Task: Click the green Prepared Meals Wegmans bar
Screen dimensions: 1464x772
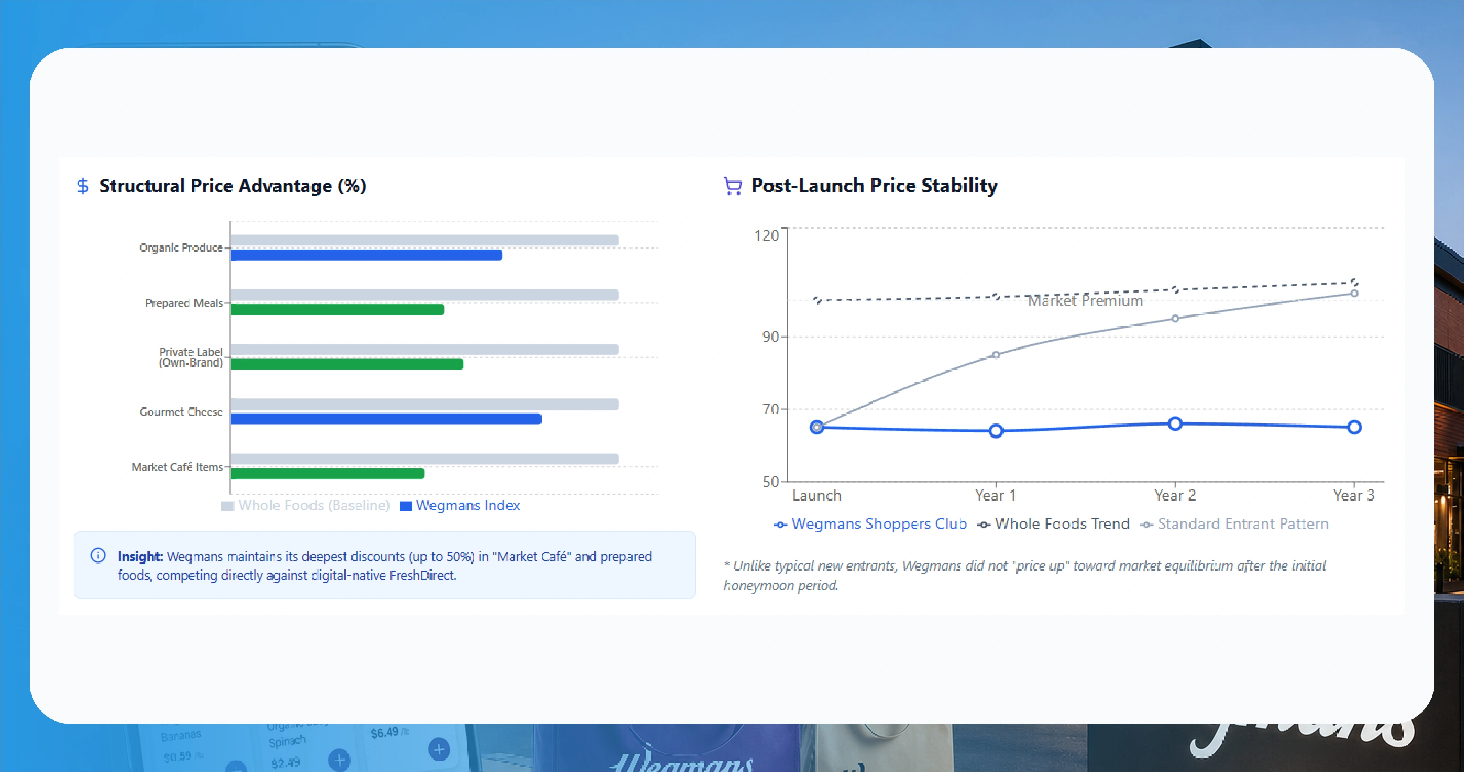Action: [x=337, y=310]
